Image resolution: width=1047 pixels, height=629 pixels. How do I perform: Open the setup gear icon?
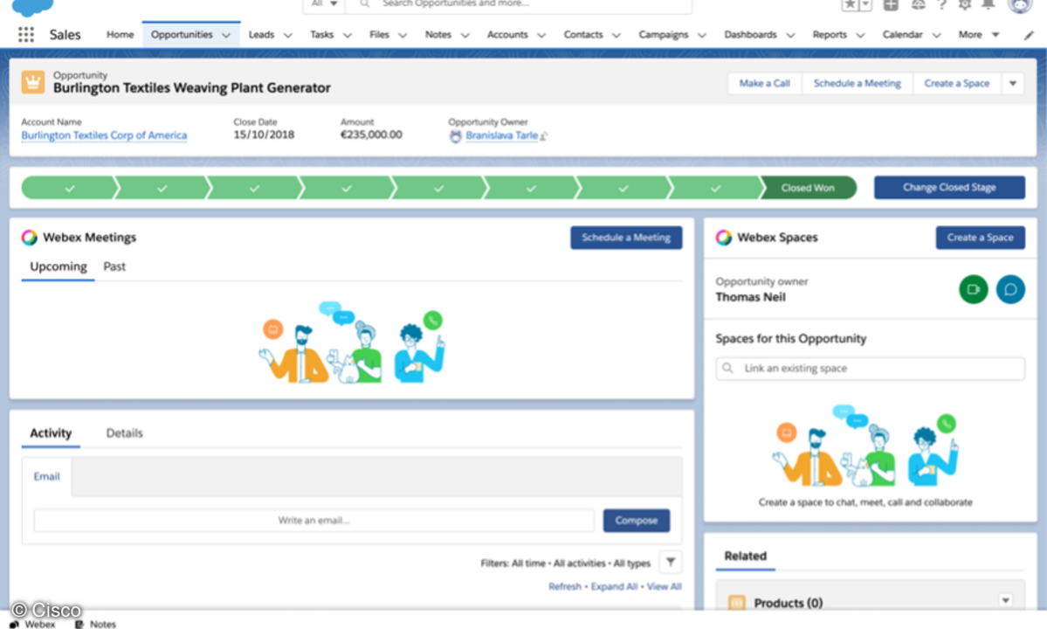[964, 4]
